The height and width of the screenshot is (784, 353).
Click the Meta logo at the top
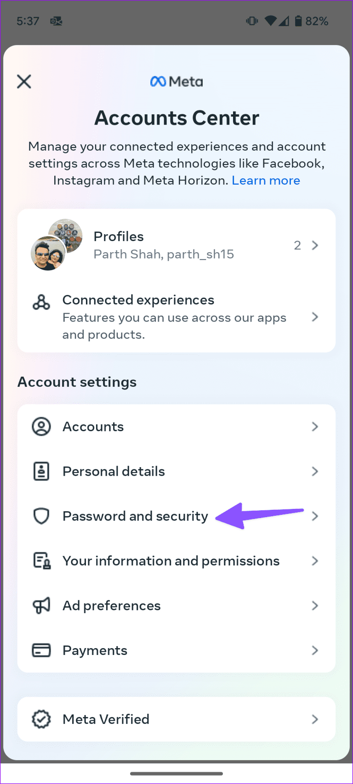(x=176, y=81)
